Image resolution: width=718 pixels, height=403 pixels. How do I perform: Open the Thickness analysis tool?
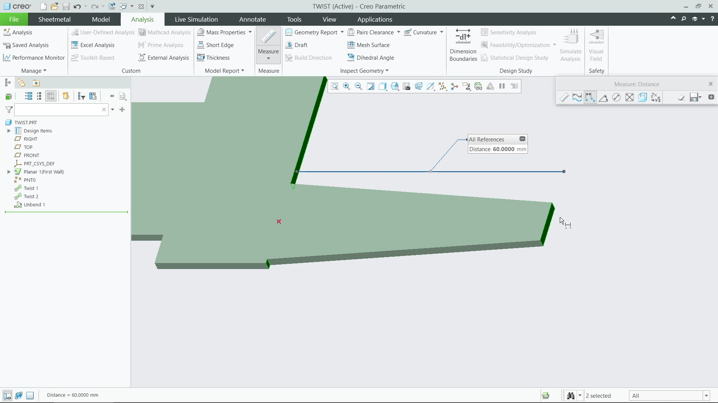[213, 58]
